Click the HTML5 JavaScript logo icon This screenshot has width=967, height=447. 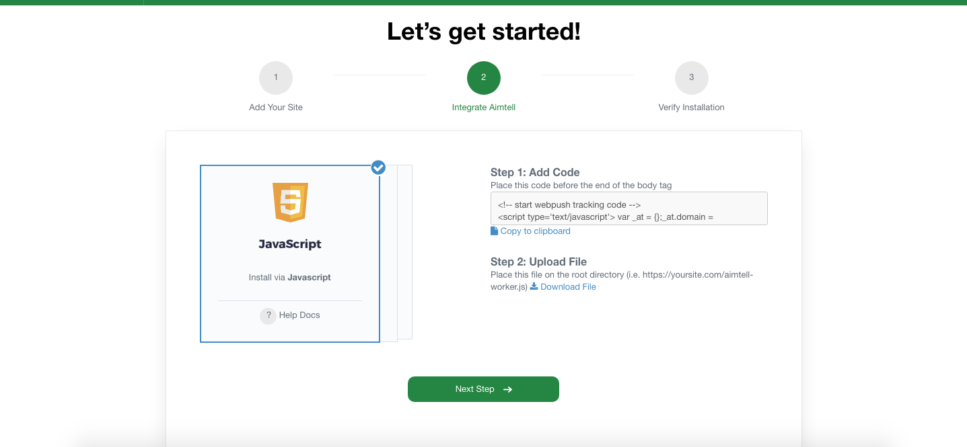(289, 202)
